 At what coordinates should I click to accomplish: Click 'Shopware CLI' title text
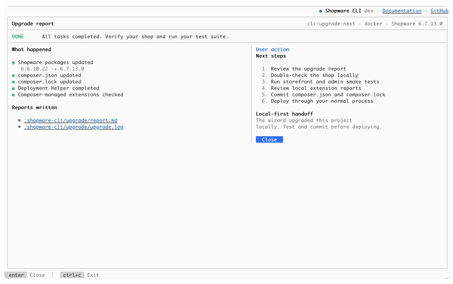coord(343,11)
